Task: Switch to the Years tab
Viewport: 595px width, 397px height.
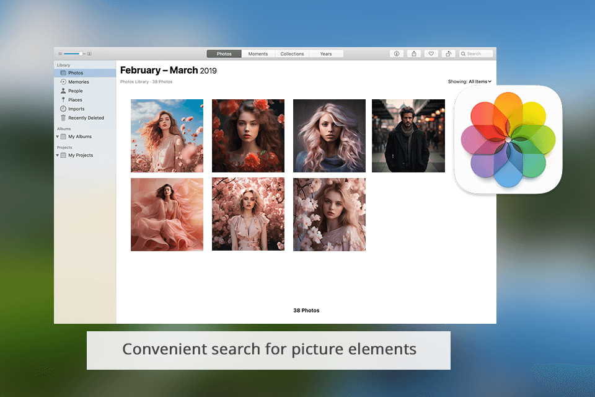Action: 326,53
